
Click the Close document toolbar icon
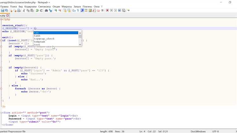coord(11,10)
